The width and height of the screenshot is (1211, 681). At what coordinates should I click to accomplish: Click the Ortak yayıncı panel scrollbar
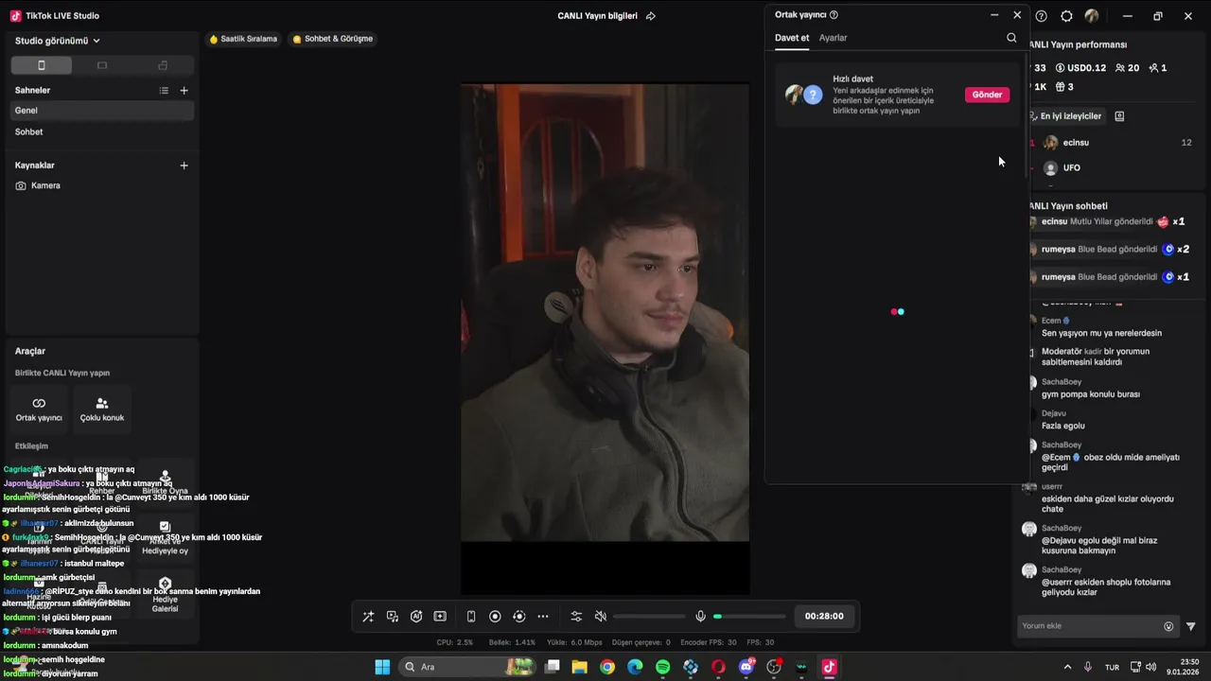(1027, 113)
